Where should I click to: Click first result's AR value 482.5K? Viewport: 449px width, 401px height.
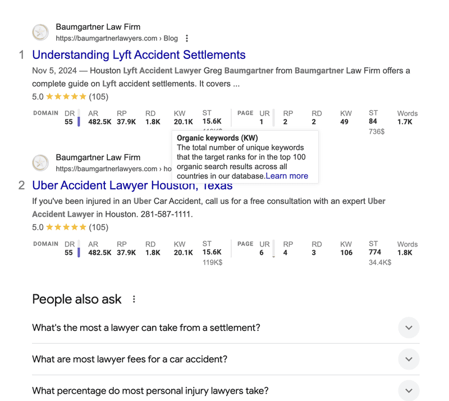[99, 122]
